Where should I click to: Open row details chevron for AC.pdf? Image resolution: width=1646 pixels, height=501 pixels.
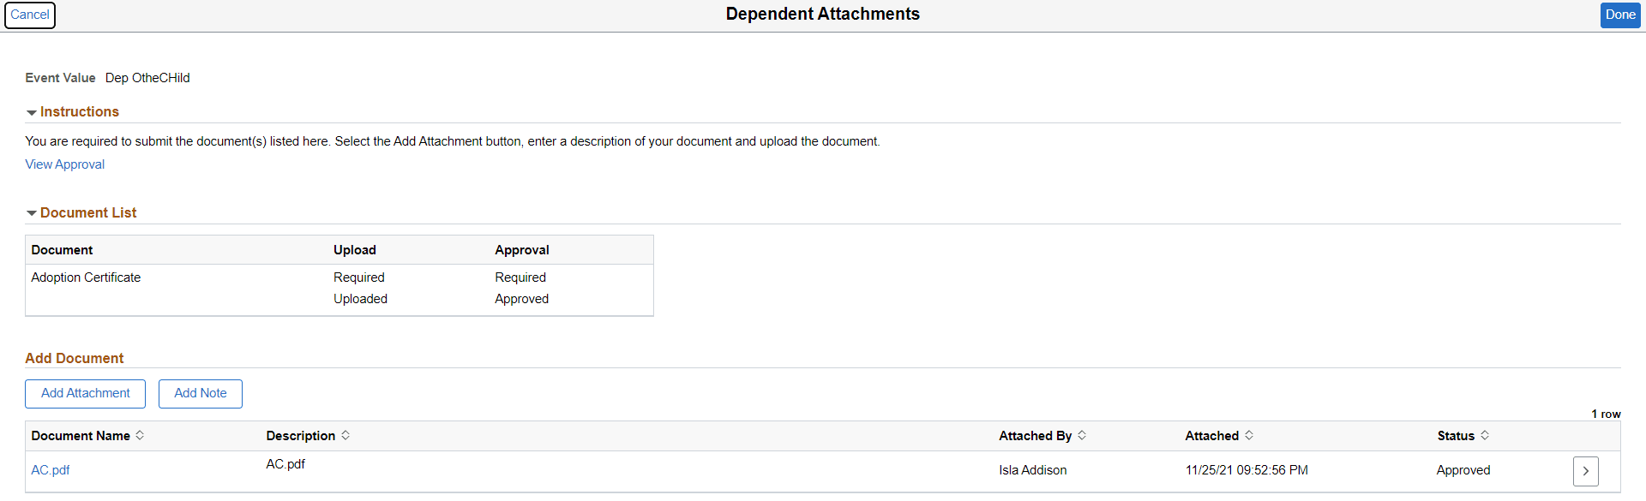pos(1585,471)
